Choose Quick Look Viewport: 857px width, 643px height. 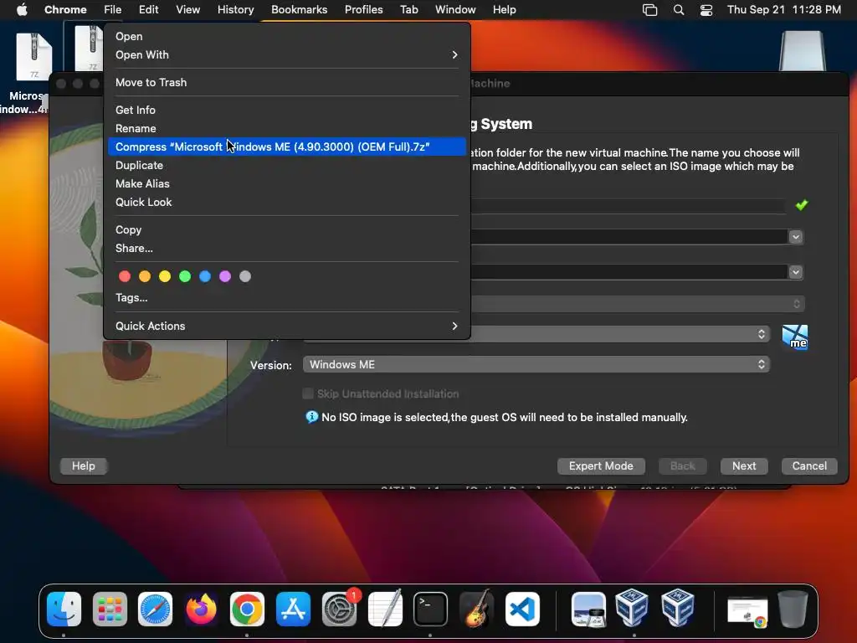tap(287, 203)
